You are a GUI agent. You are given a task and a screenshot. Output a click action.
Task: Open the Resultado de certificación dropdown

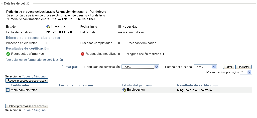[140, 67]
